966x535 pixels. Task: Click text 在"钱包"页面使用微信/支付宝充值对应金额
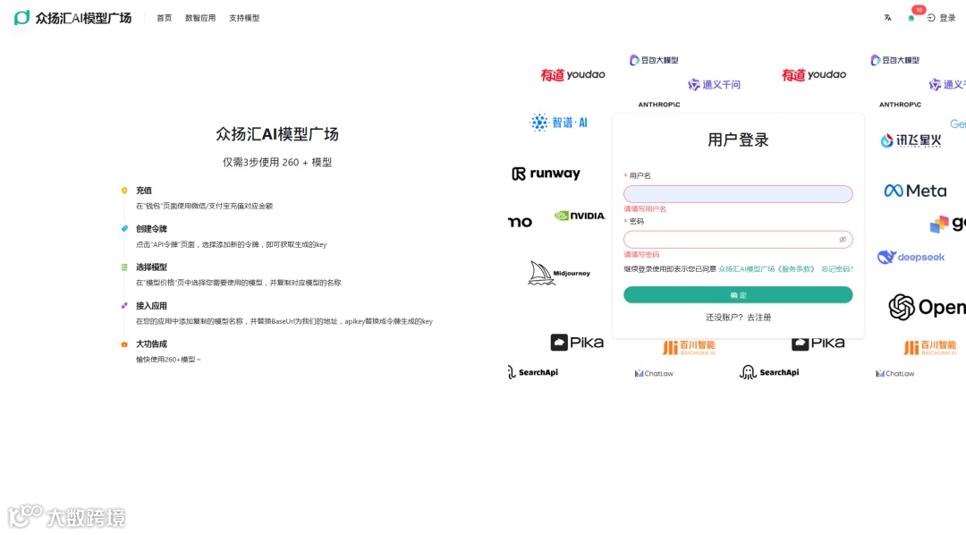coord(204,206)
